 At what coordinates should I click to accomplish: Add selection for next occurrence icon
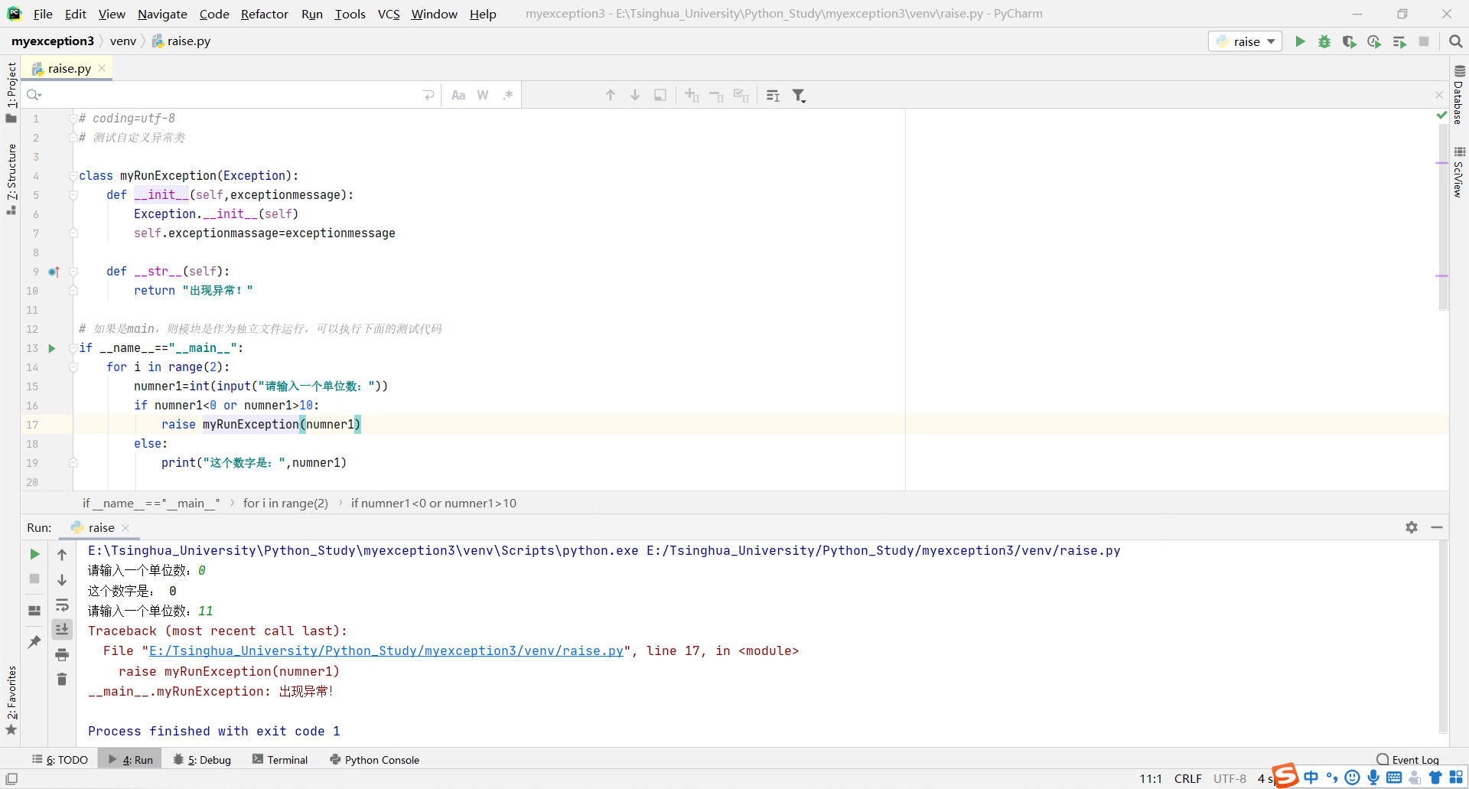pyautogui.click(x=692, y=95)
